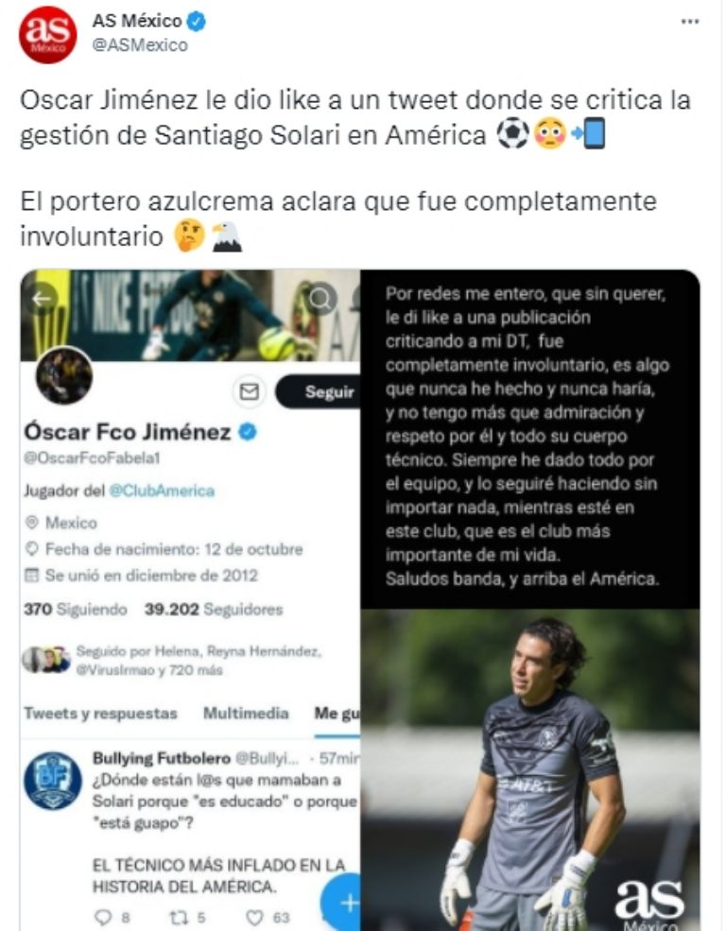Click the Seguir button

click(319, 392)
